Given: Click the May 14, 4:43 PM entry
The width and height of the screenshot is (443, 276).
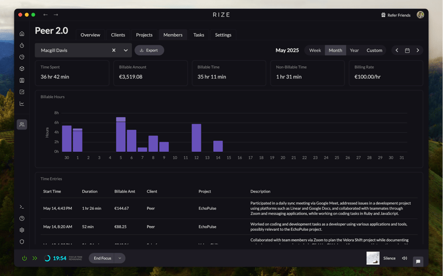Looking at the screenshot, I should click(x=229, y=209).
